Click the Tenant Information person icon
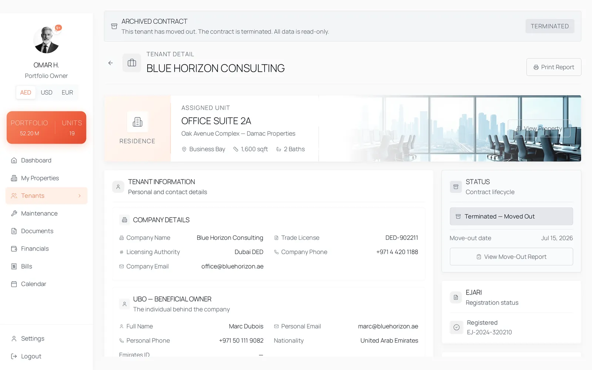The width and height of the screenshot is (592, 370). [x=118, y=187]
